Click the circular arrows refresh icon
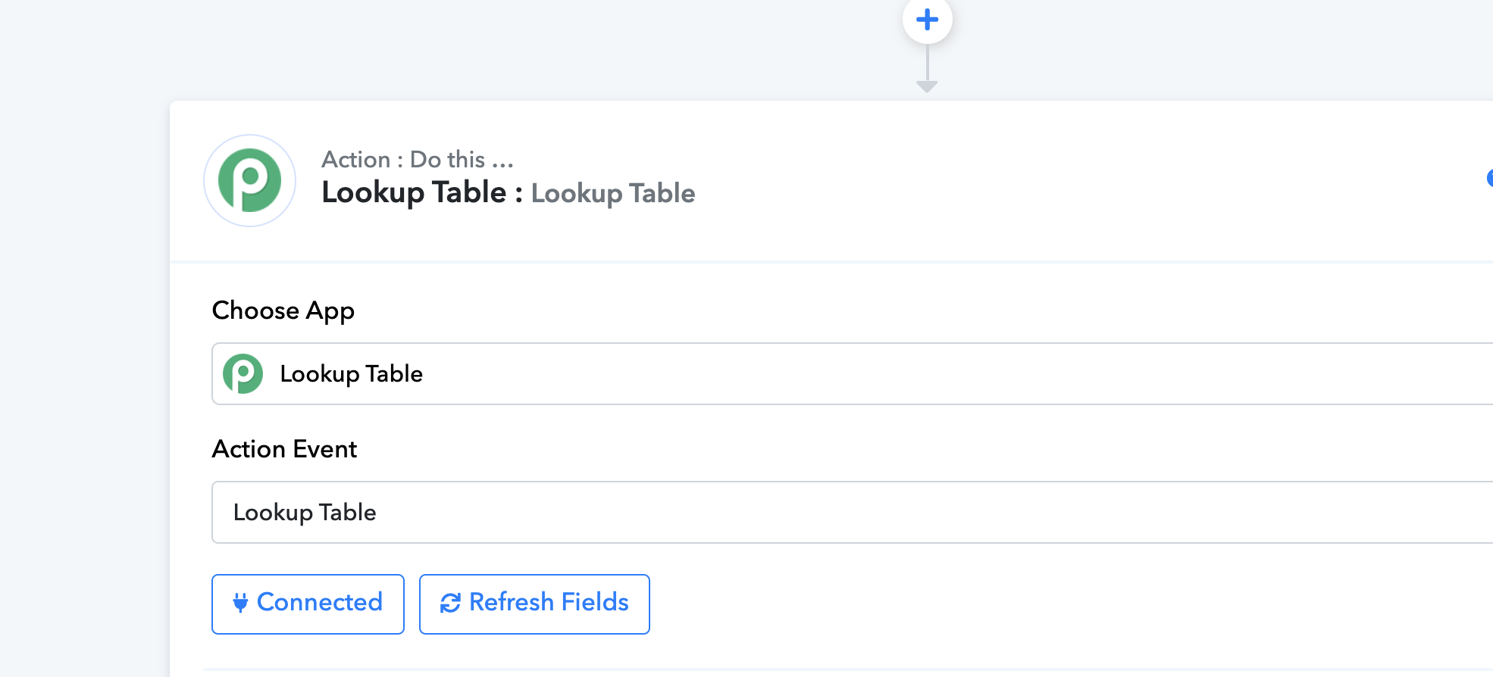The image size is (1493, 677). pyautogui.click(x=450, y=603)
